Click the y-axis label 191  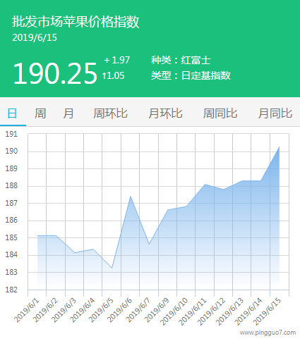tap(11, 134)
